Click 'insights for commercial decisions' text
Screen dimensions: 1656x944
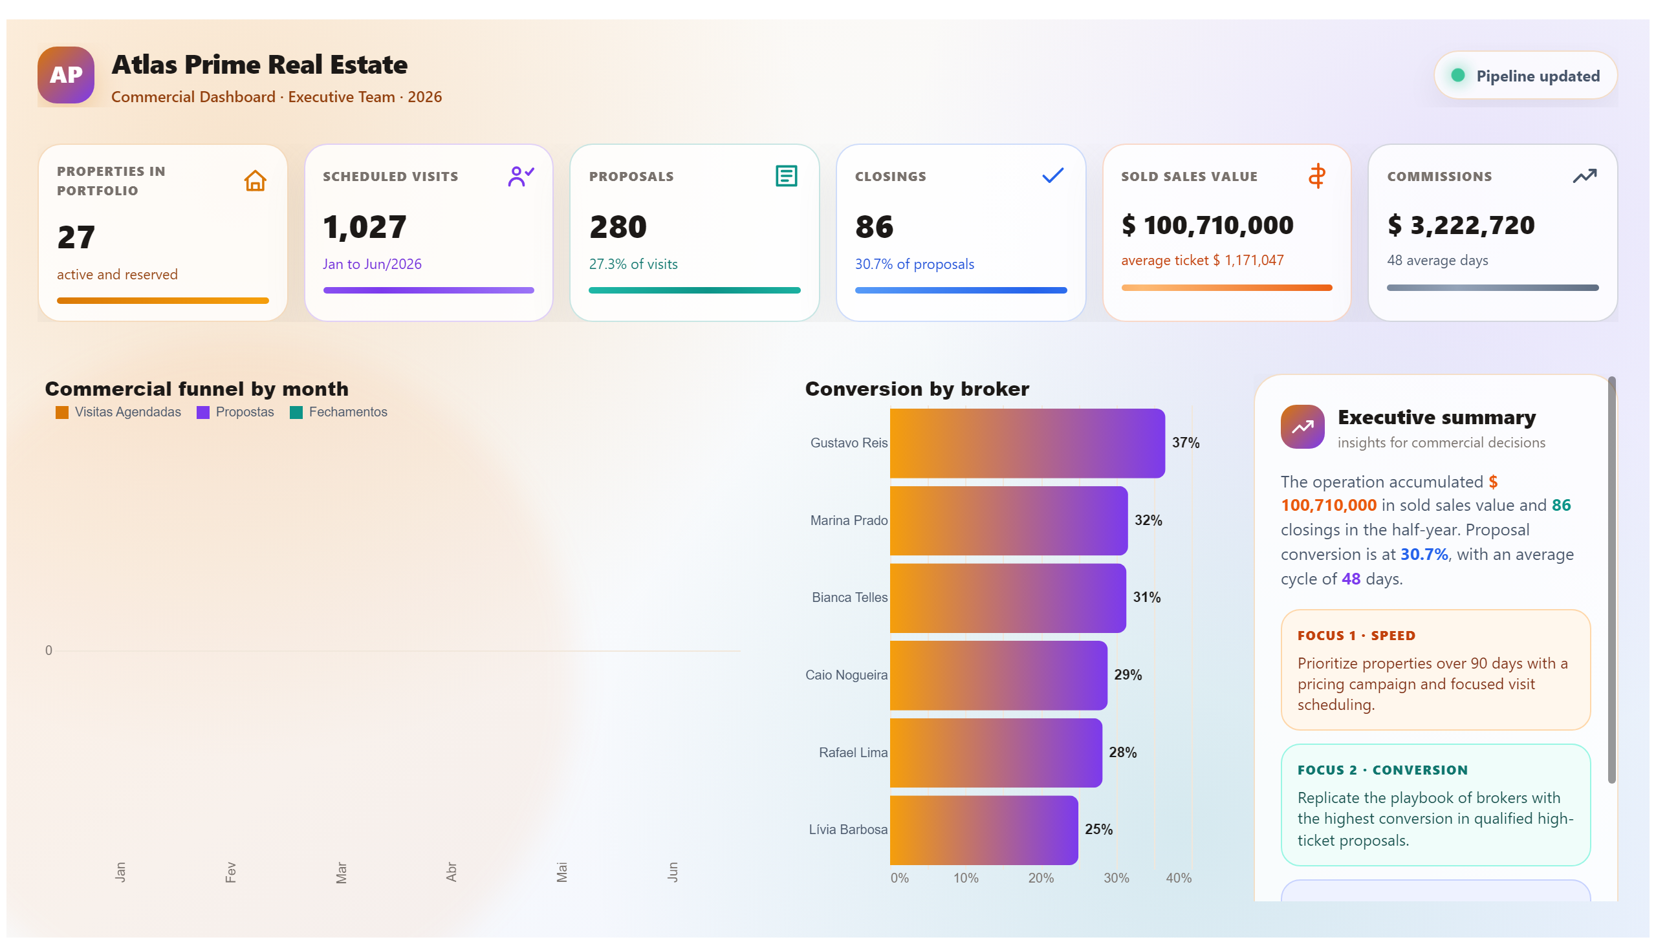tap(1441, 443)
